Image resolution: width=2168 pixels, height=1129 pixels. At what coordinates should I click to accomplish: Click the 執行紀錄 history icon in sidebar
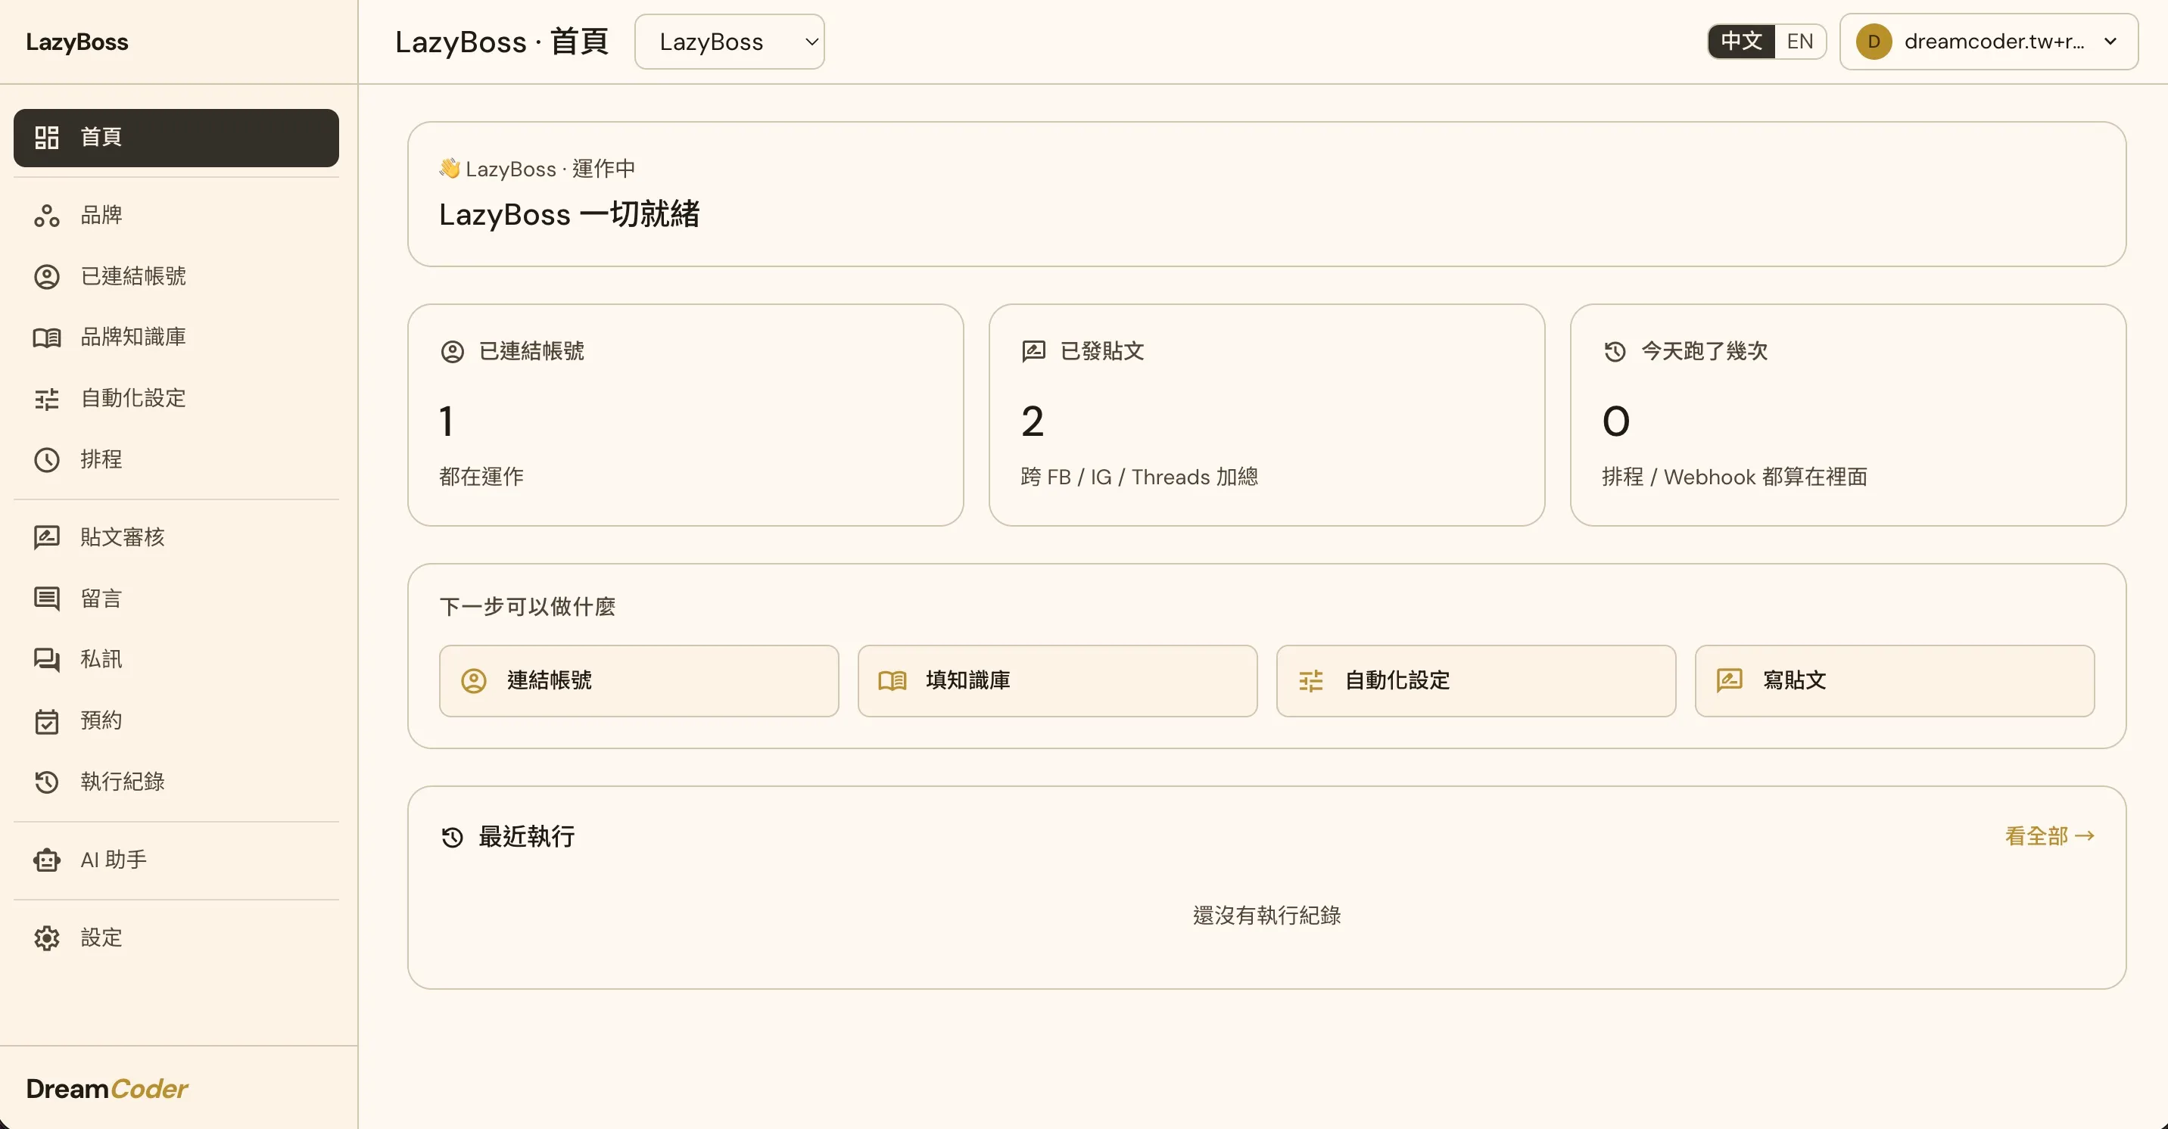coord(46,782)
